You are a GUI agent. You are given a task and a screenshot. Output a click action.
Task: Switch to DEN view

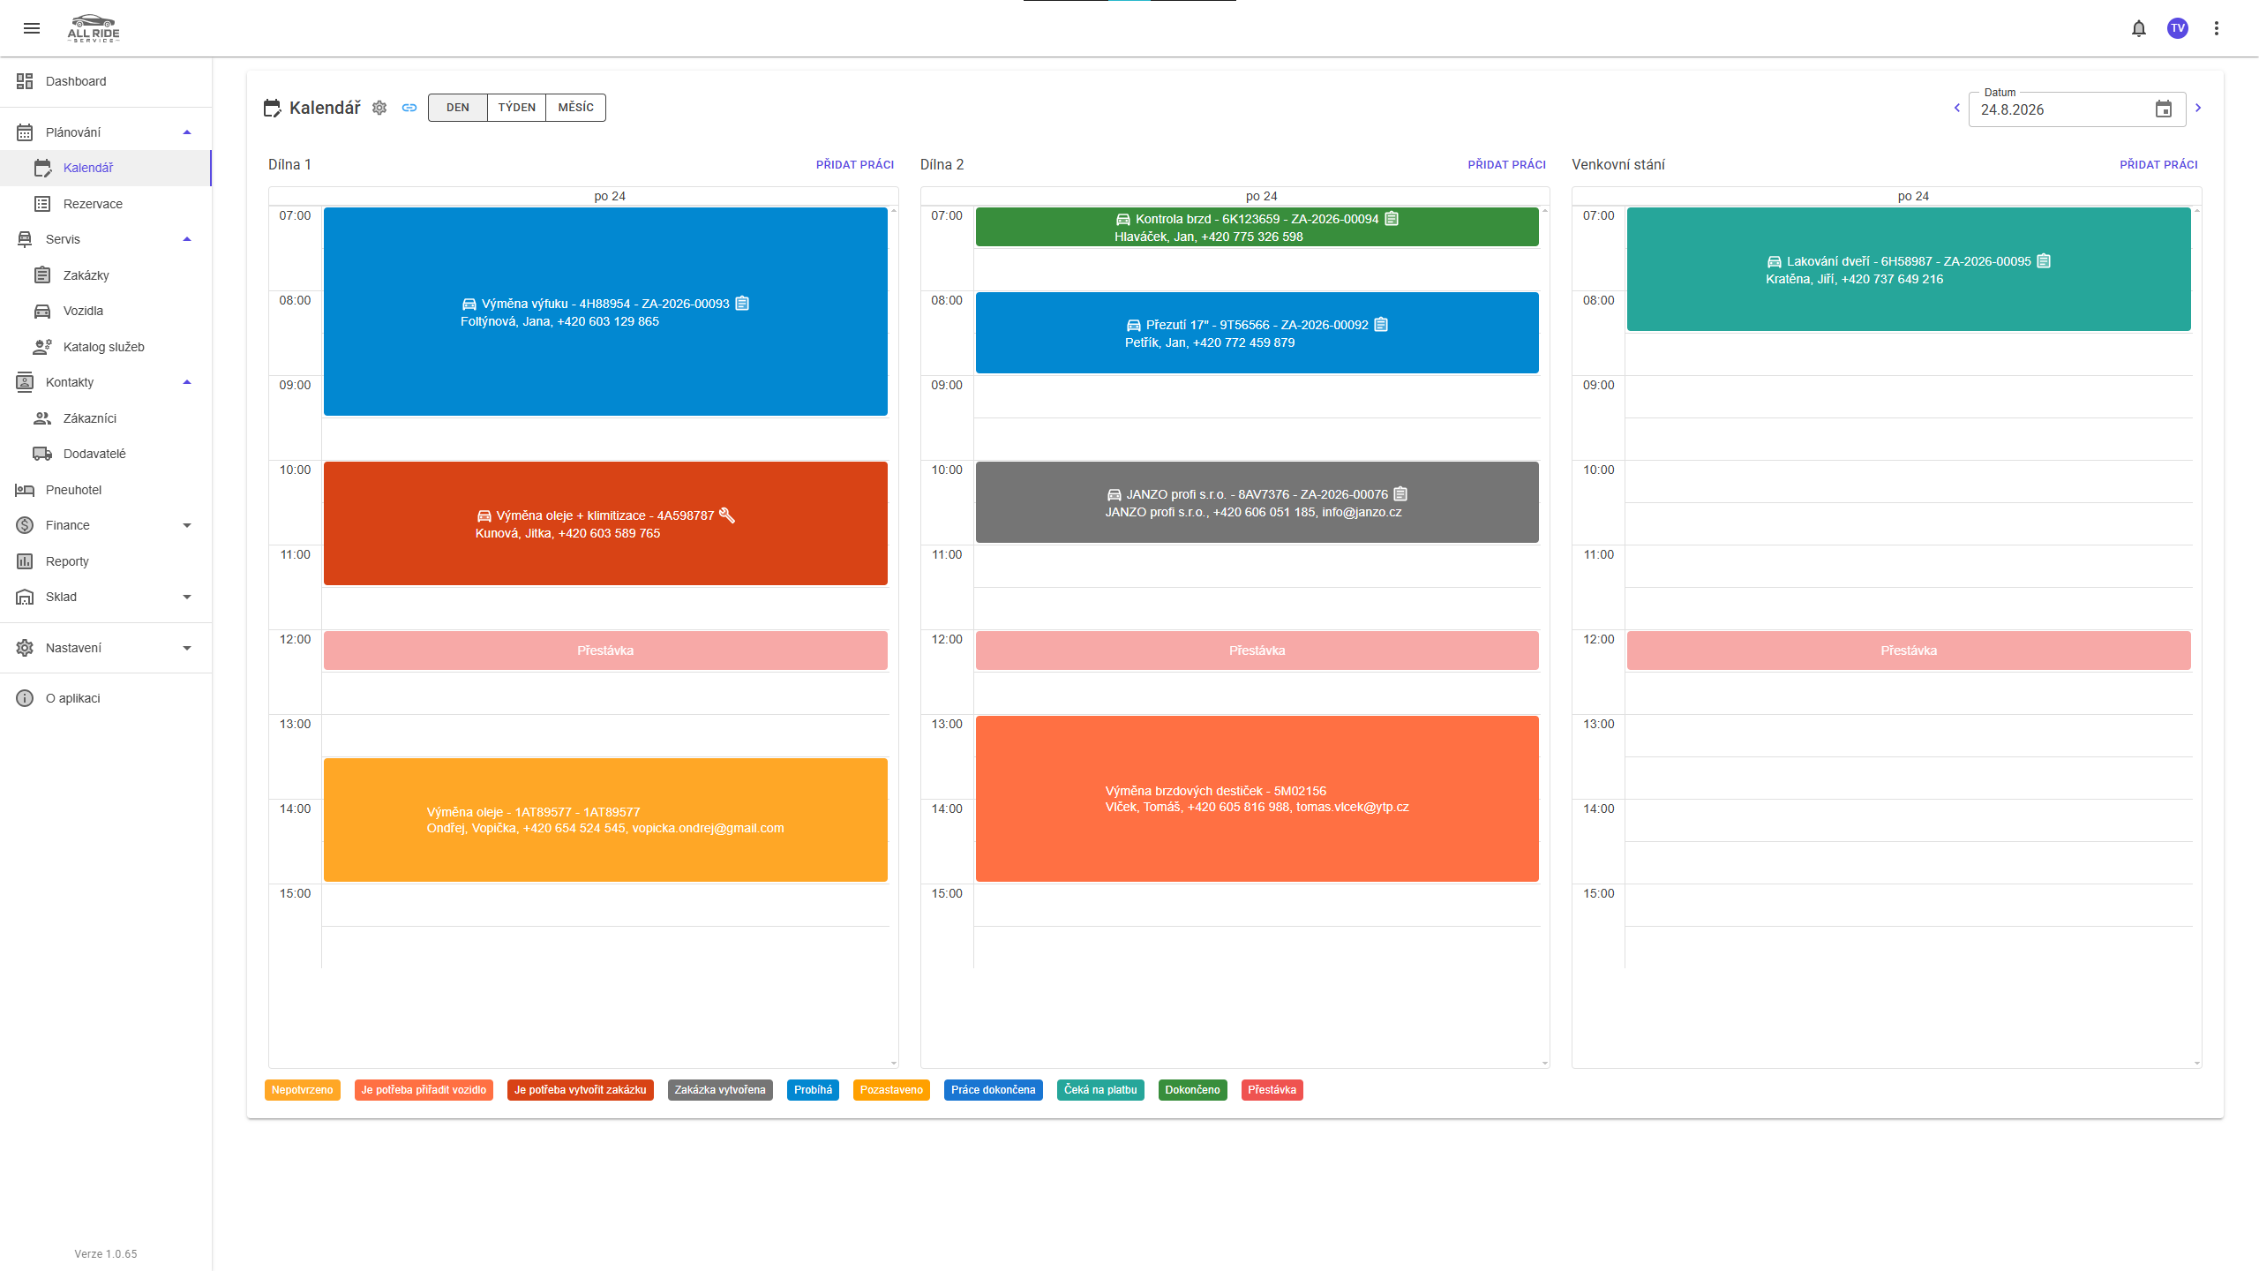[x=457, y=108]
